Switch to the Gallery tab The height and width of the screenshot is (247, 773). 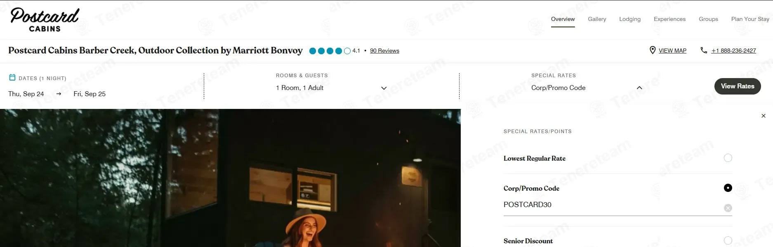[x=597, y=19]
